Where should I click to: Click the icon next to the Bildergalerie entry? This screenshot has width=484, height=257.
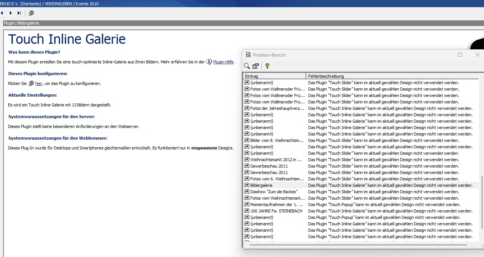point(247,185)
